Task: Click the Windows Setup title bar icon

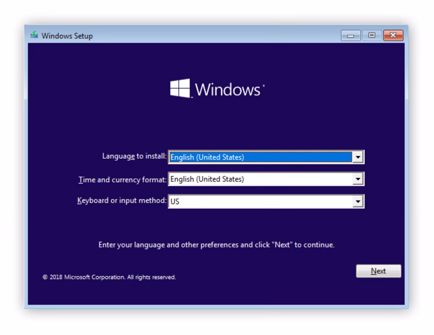Action: tap(34, 36)
